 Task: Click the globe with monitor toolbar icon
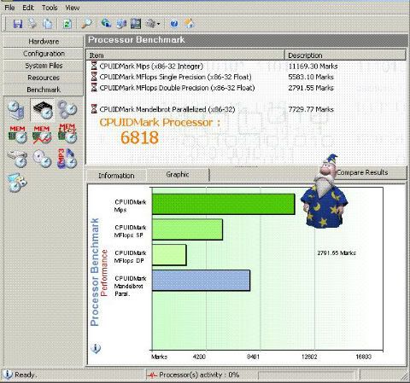coord(106,23)
